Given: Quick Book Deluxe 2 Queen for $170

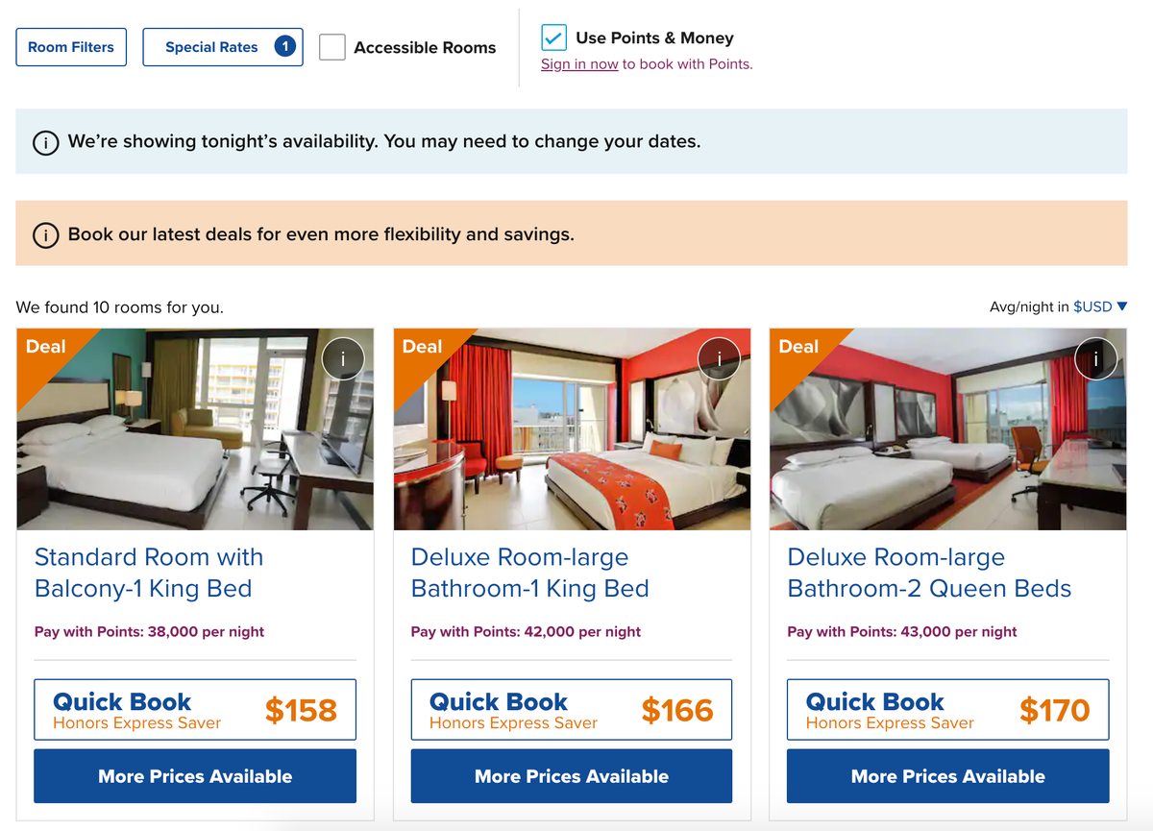Looking at the screenshot, I should coord(947,710).
